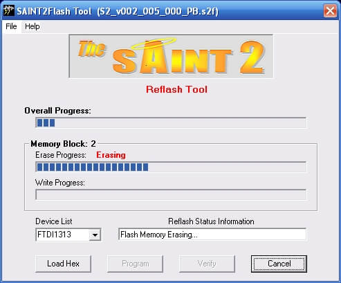Expand the Device List dropdown arrow
Viewport: 341px width, 283px height.
coord(95,235)
